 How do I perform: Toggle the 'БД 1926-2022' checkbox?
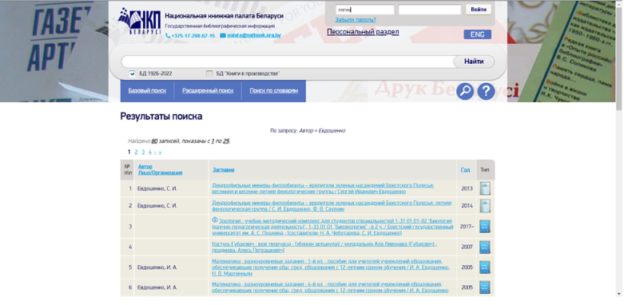coord(133,74)
